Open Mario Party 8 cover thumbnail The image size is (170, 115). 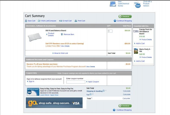point(136,51)
